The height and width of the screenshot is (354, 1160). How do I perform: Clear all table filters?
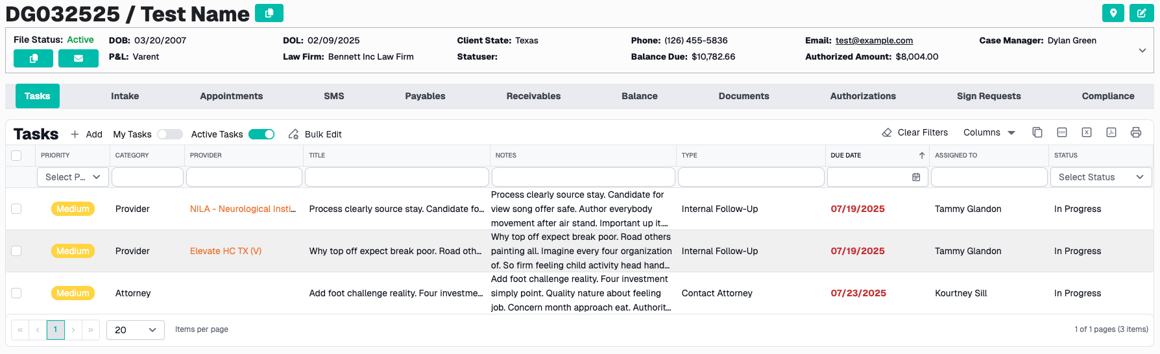(x=915, y=132)
